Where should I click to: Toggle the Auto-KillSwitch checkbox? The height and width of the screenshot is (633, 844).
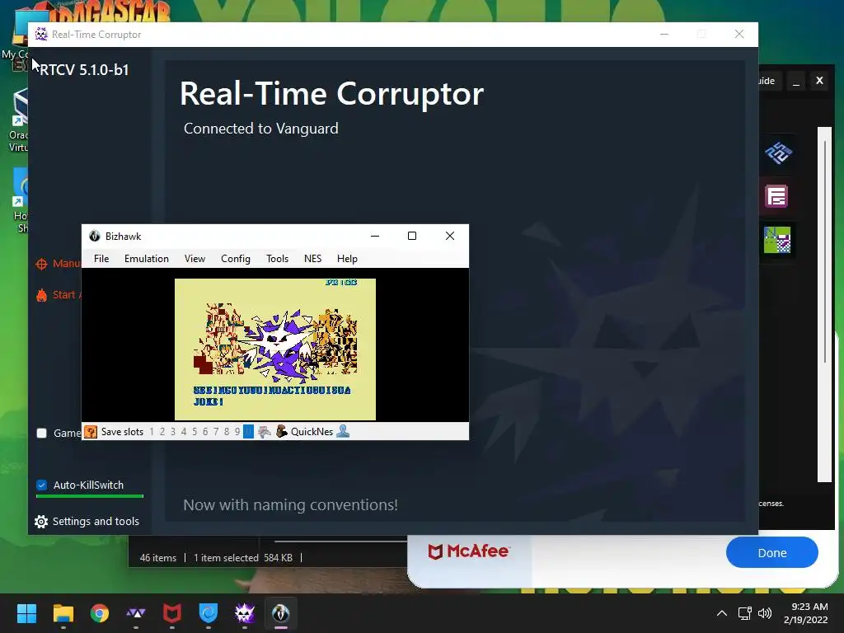(x=41, y=485)
